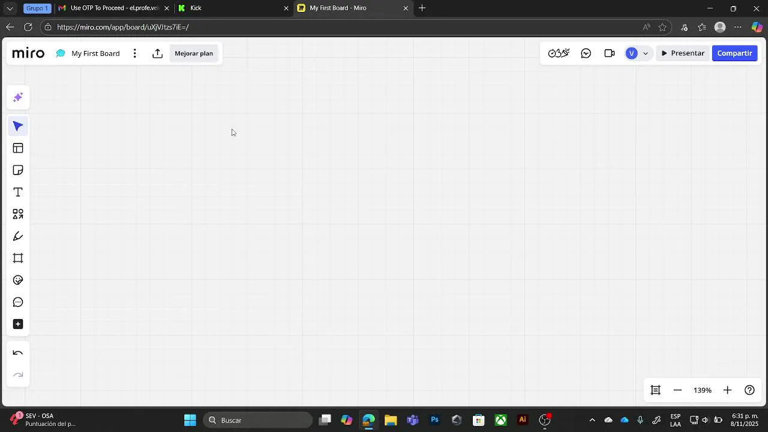Click the Grupo 1 tab group label
Image resolution: width=768 pixels, height=432 pixels.
pyautogui.click(x=37, y=8)
